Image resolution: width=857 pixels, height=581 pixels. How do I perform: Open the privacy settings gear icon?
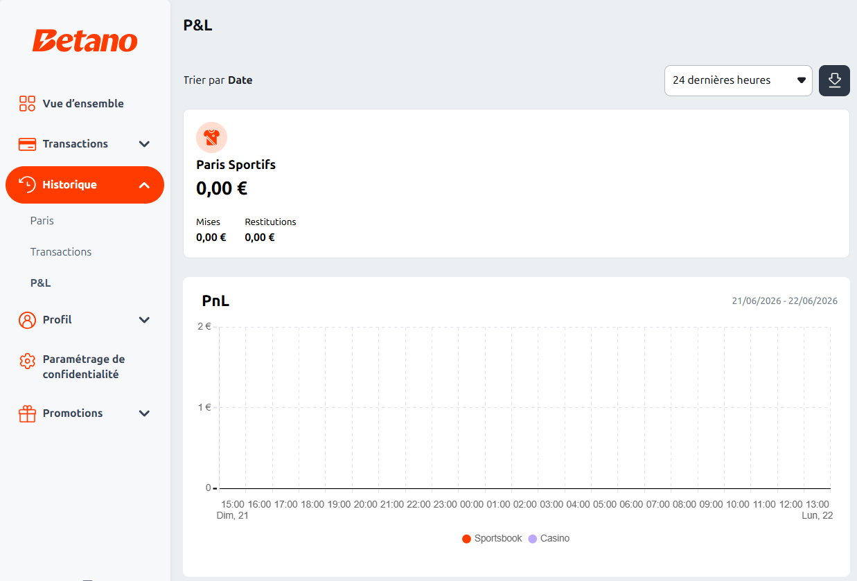tap(27, 361)
